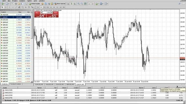Switch chart to M15 timeframe
The width and height of the screenshot is (186, 104).
(x=44, y=7)
